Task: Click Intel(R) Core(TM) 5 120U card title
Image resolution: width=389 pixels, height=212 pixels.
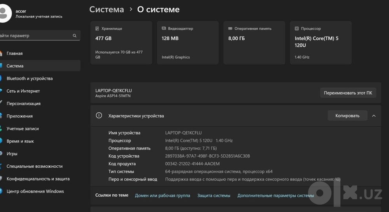Action: click(317, 42)
